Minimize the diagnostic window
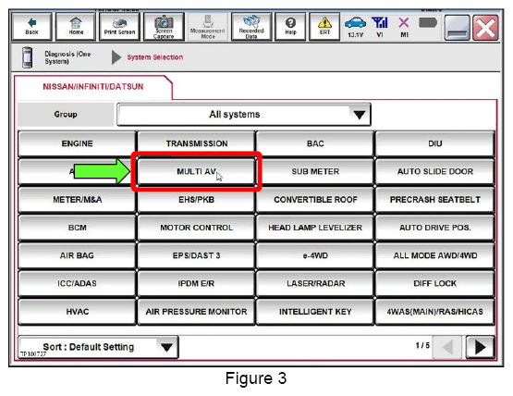513x396 pixels. pos(457,28)
